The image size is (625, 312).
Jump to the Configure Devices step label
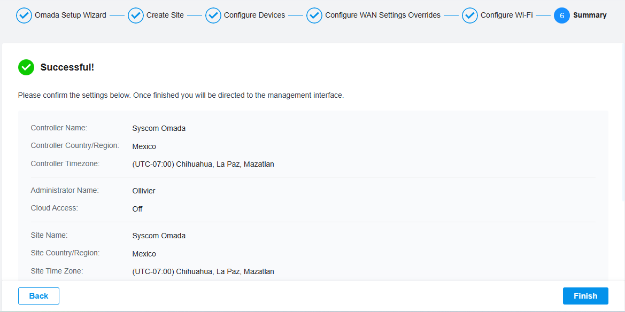(x=254, y=15)
